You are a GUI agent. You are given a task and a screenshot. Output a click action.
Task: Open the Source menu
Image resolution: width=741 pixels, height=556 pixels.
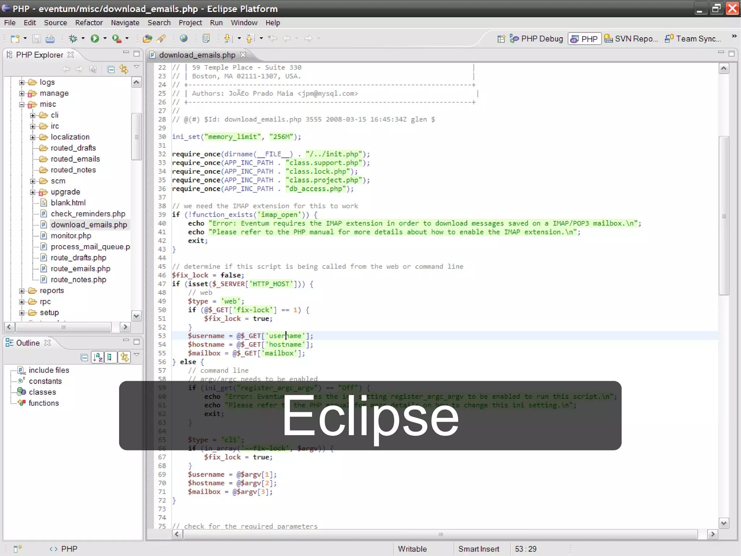point(55,22)
